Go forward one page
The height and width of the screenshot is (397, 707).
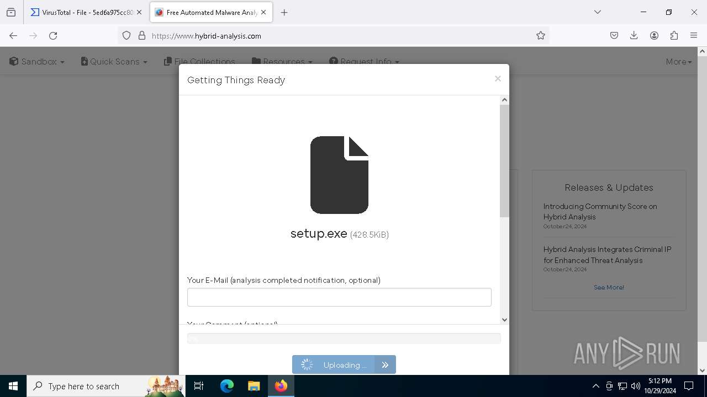coord(33,35)
